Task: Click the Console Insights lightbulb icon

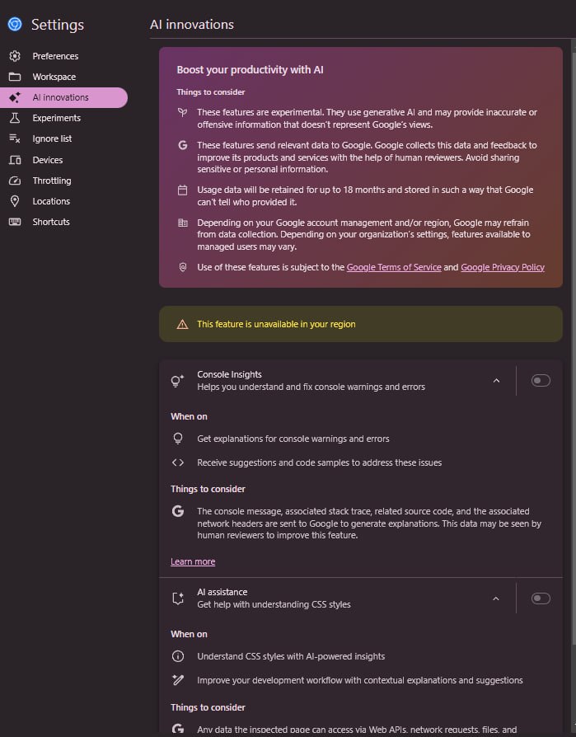Action: [177, 381]
